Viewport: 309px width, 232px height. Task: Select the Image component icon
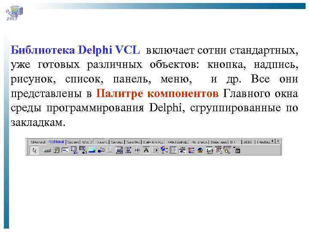click(x=92, y=150)
